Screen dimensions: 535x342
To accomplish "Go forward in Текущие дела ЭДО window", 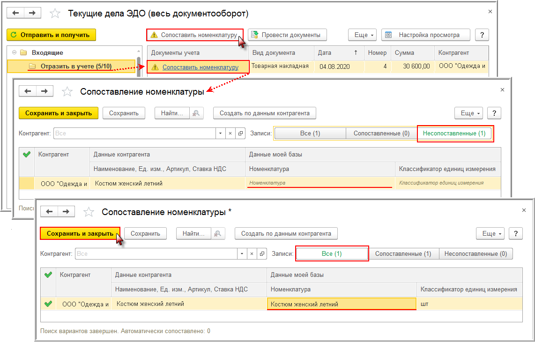I will click(32, 13).
